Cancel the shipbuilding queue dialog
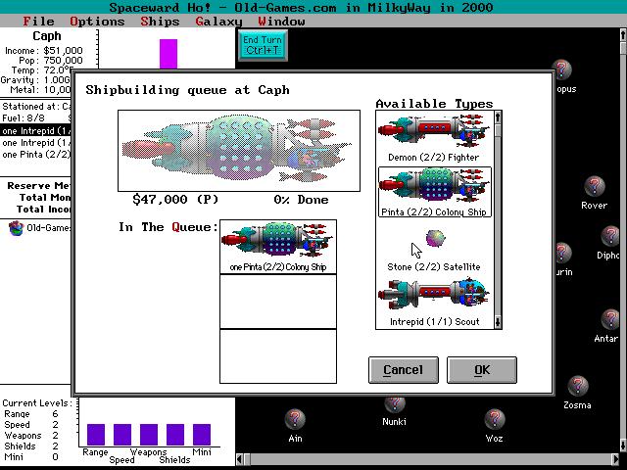 [403, 370]
